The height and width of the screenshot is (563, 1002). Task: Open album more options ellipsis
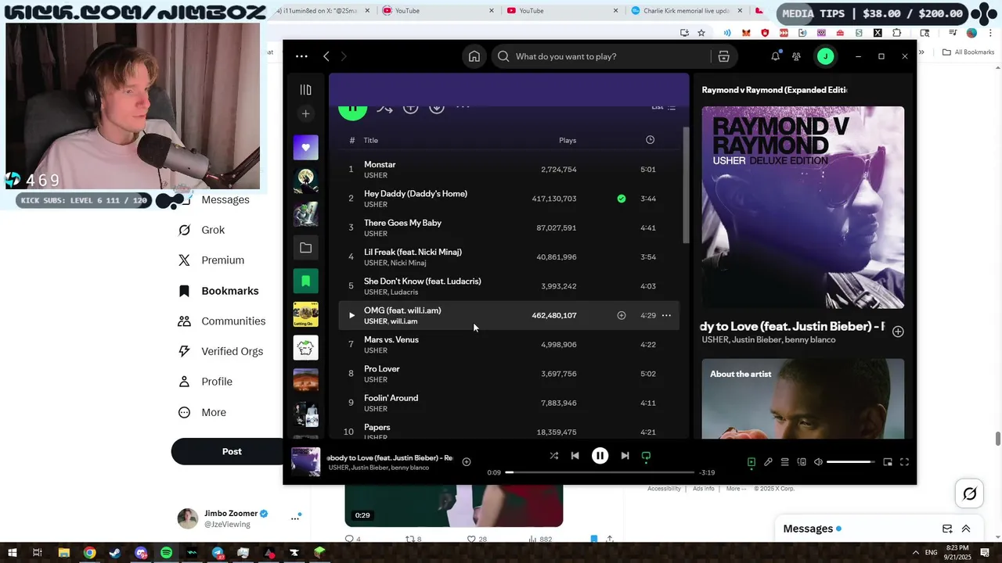click(x=463, y=107)
